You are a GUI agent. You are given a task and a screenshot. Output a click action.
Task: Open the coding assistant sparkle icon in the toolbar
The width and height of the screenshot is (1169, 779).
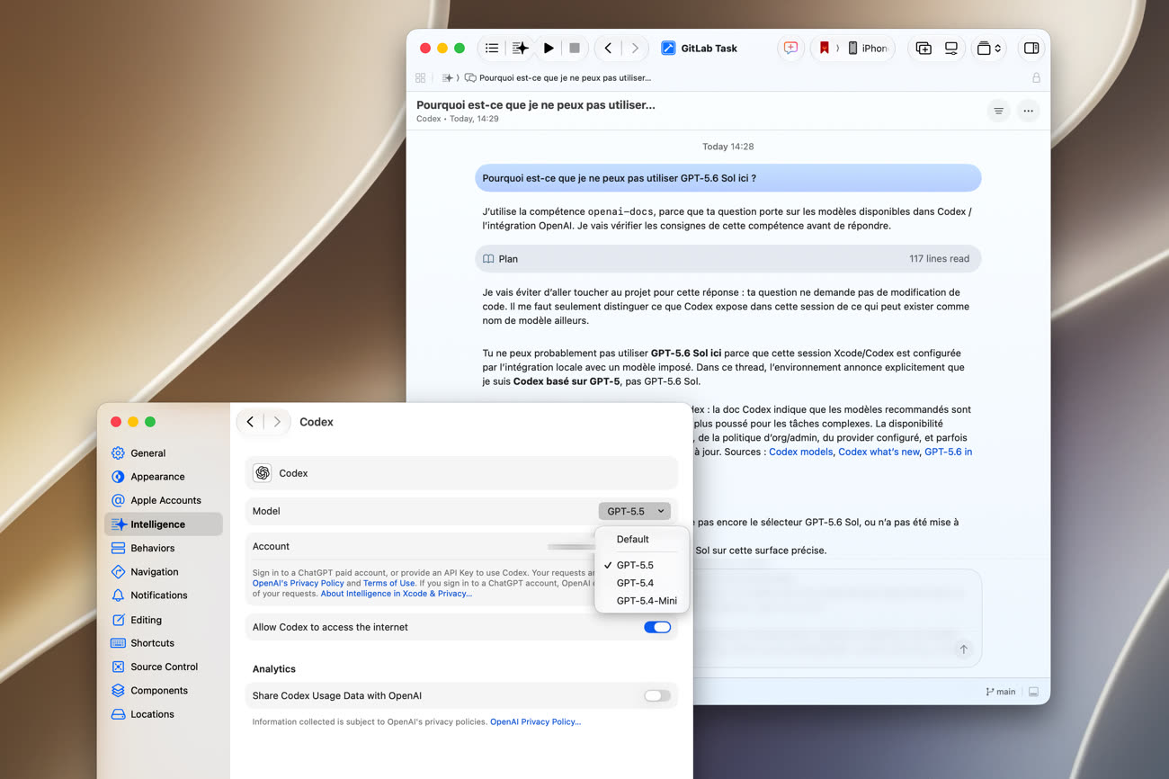coord(520,49)
